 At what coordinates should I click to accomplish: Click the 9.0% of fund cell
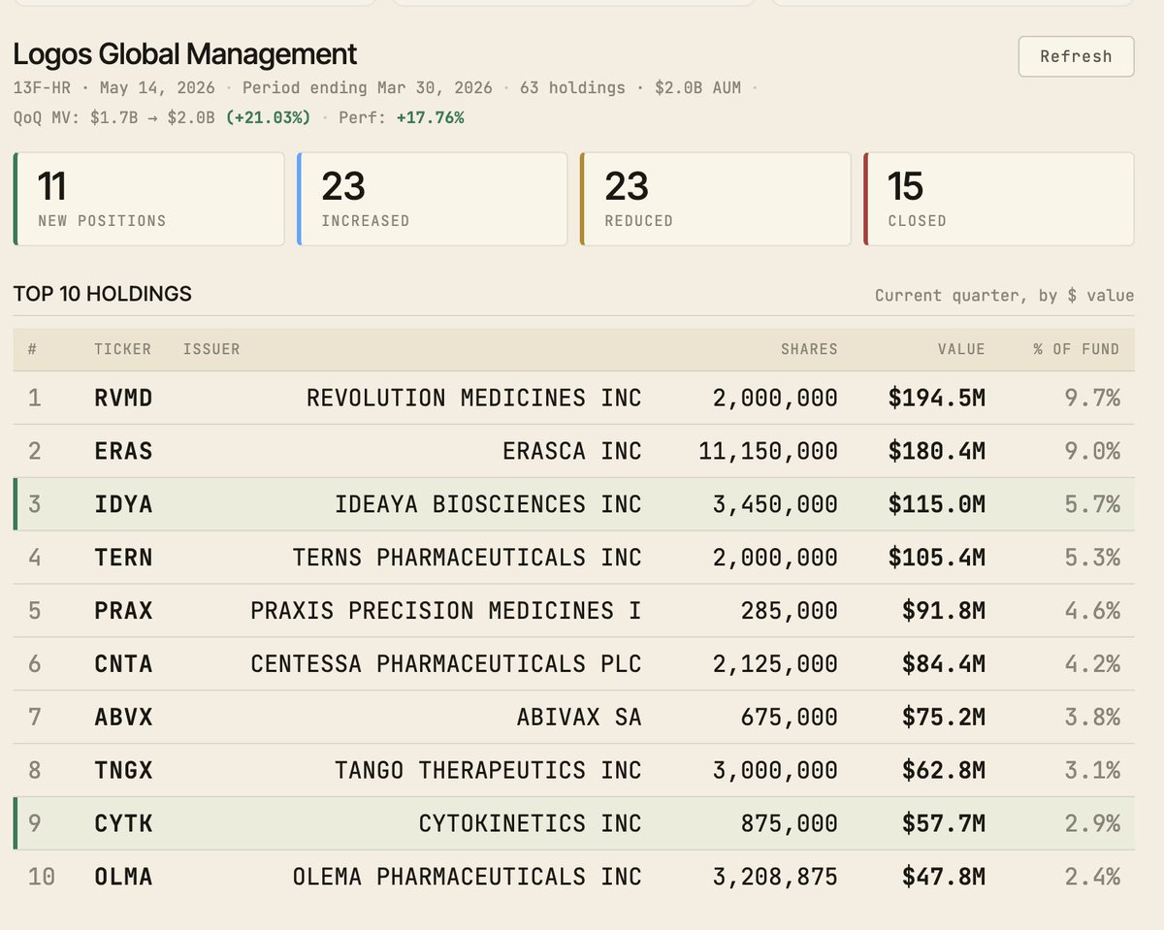coord(1093,451)
